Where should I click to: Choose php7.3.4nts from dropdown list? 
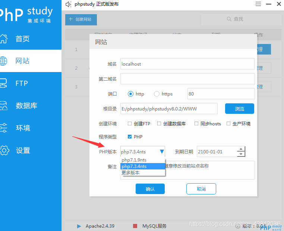[x=143, y=166]
